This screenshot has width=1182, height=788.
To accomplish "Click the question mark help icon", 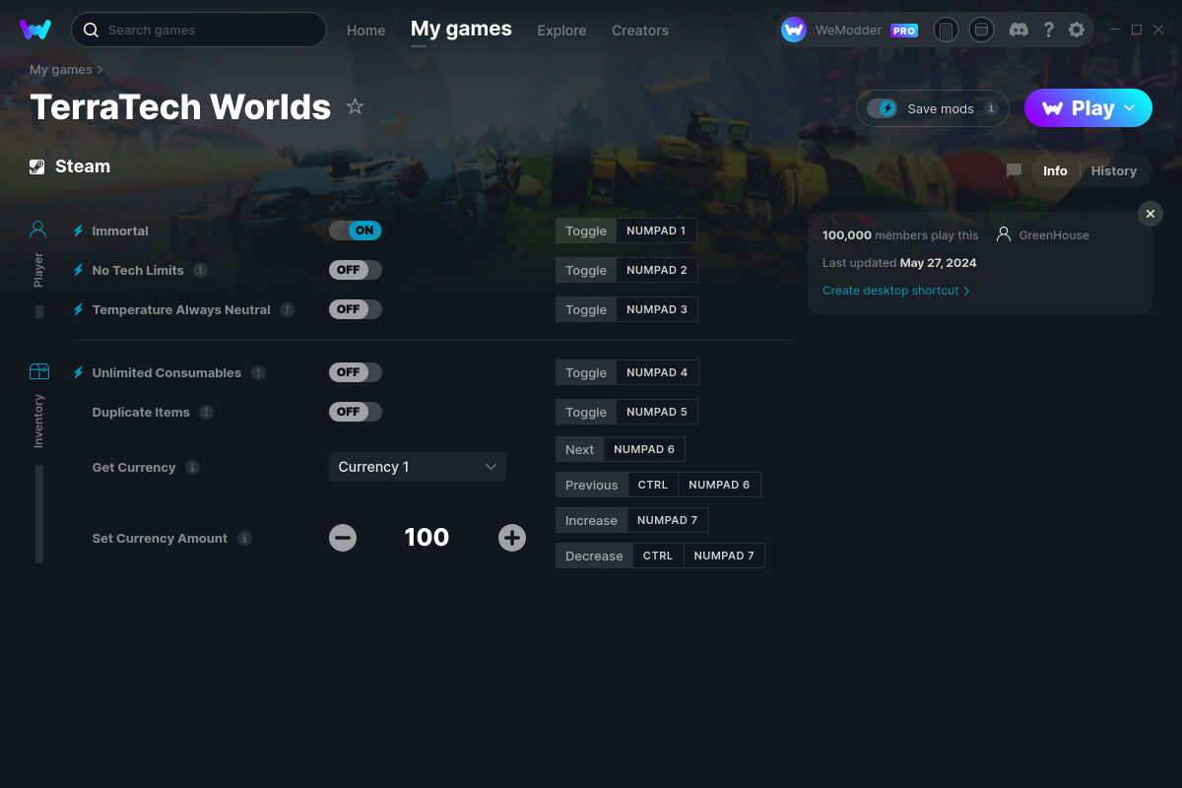I will pyautogui.click(x=1048, y=30).
